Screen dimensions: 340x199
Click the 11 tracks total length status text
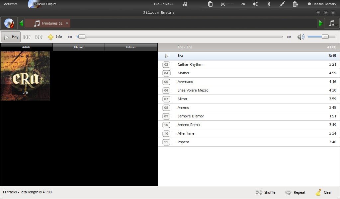(27, 192)
